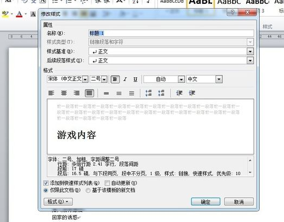Open the disabled 样式类型 dropdown
The image size is (284, 222).
coord(250,42)
